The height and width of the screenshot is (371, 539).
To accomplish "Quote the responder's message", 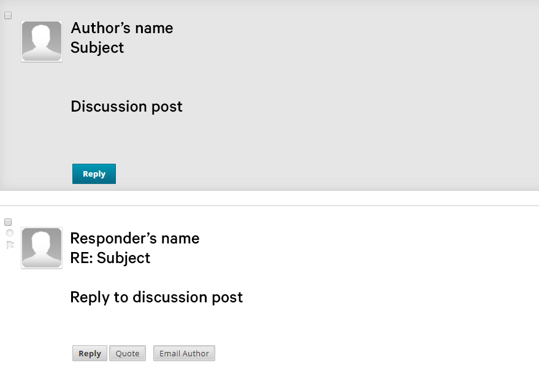I will [128, 353].
